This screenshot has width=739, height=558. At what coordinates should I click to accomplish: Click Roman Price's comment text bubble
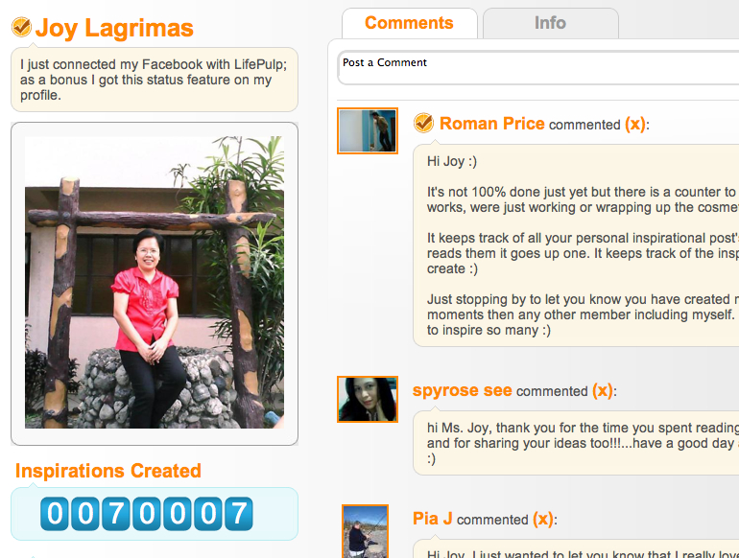[576, 245]
